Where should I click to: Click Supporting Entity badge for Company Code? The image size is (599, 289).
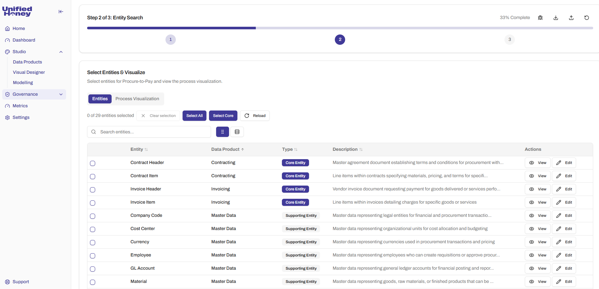click(x=301, y=216)
